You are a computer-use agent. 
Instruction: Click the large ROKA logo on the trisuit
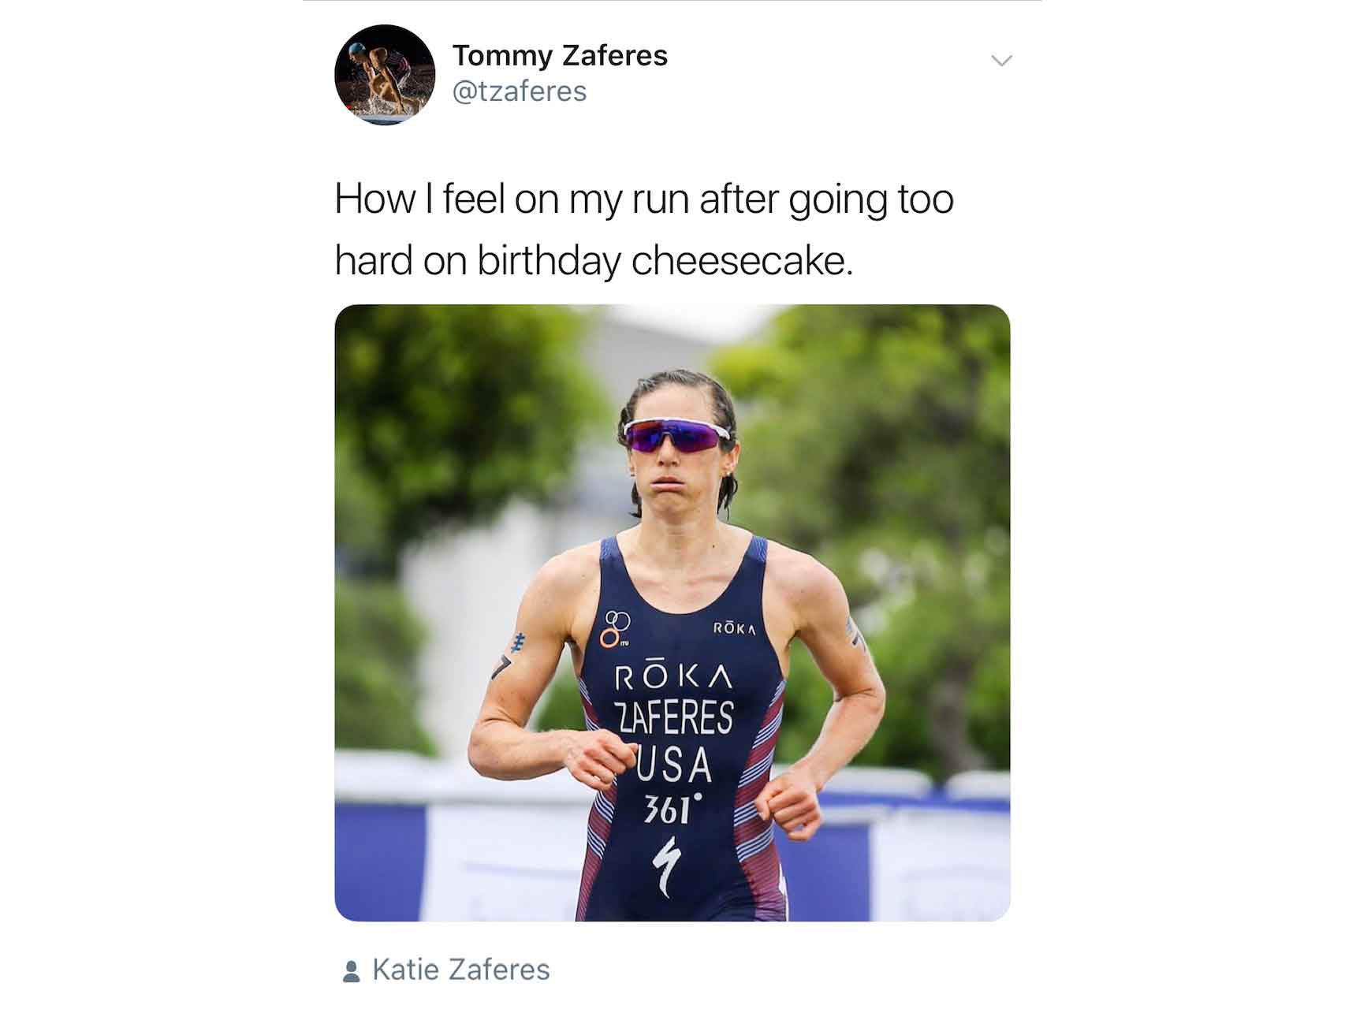[x=674, y=677]
